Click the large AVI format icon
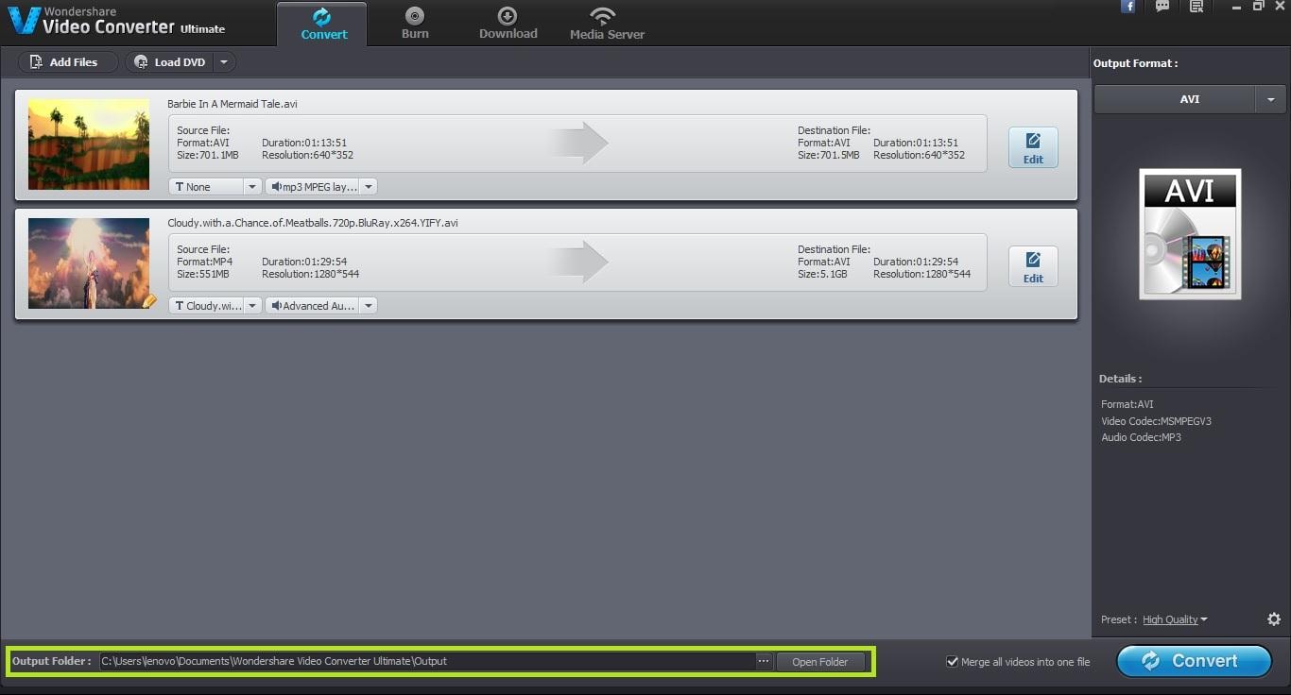This screenshot has width=1291, height=695. 1190,234
